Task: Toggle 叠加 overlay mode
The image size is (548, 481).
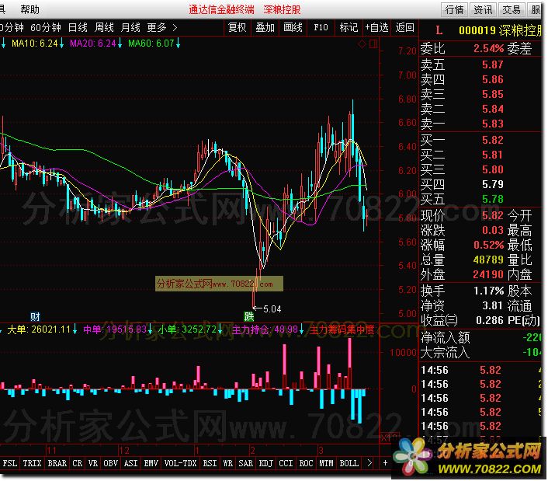Action: 265,27
